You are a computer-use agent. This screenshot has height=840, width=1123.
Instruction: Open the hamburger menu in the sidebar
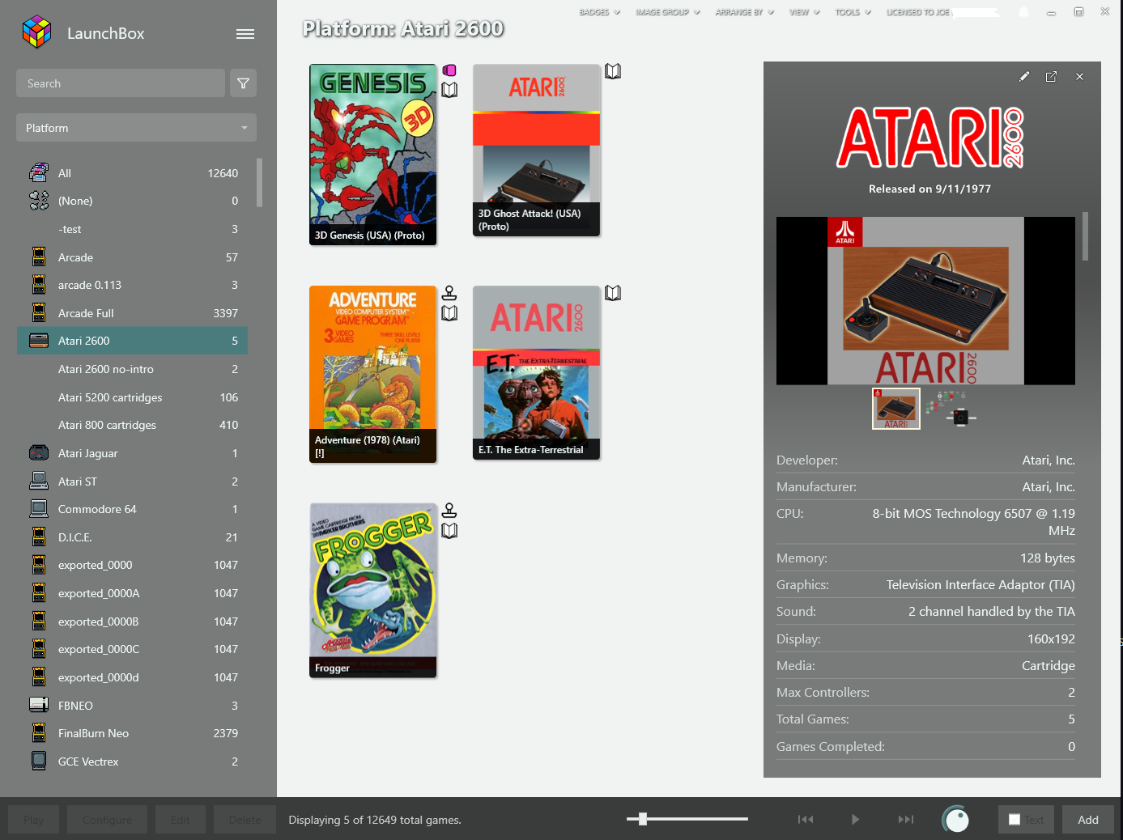245,34
